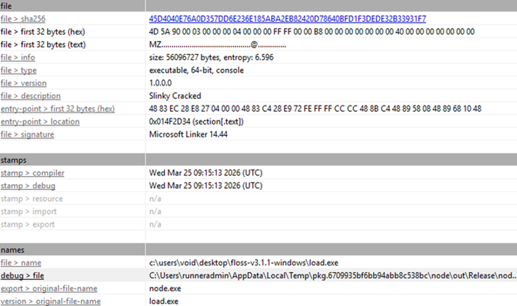Click the 'file > signature' link
The height and width of the screenshot is (306, 517).
(x=27, y=134)
